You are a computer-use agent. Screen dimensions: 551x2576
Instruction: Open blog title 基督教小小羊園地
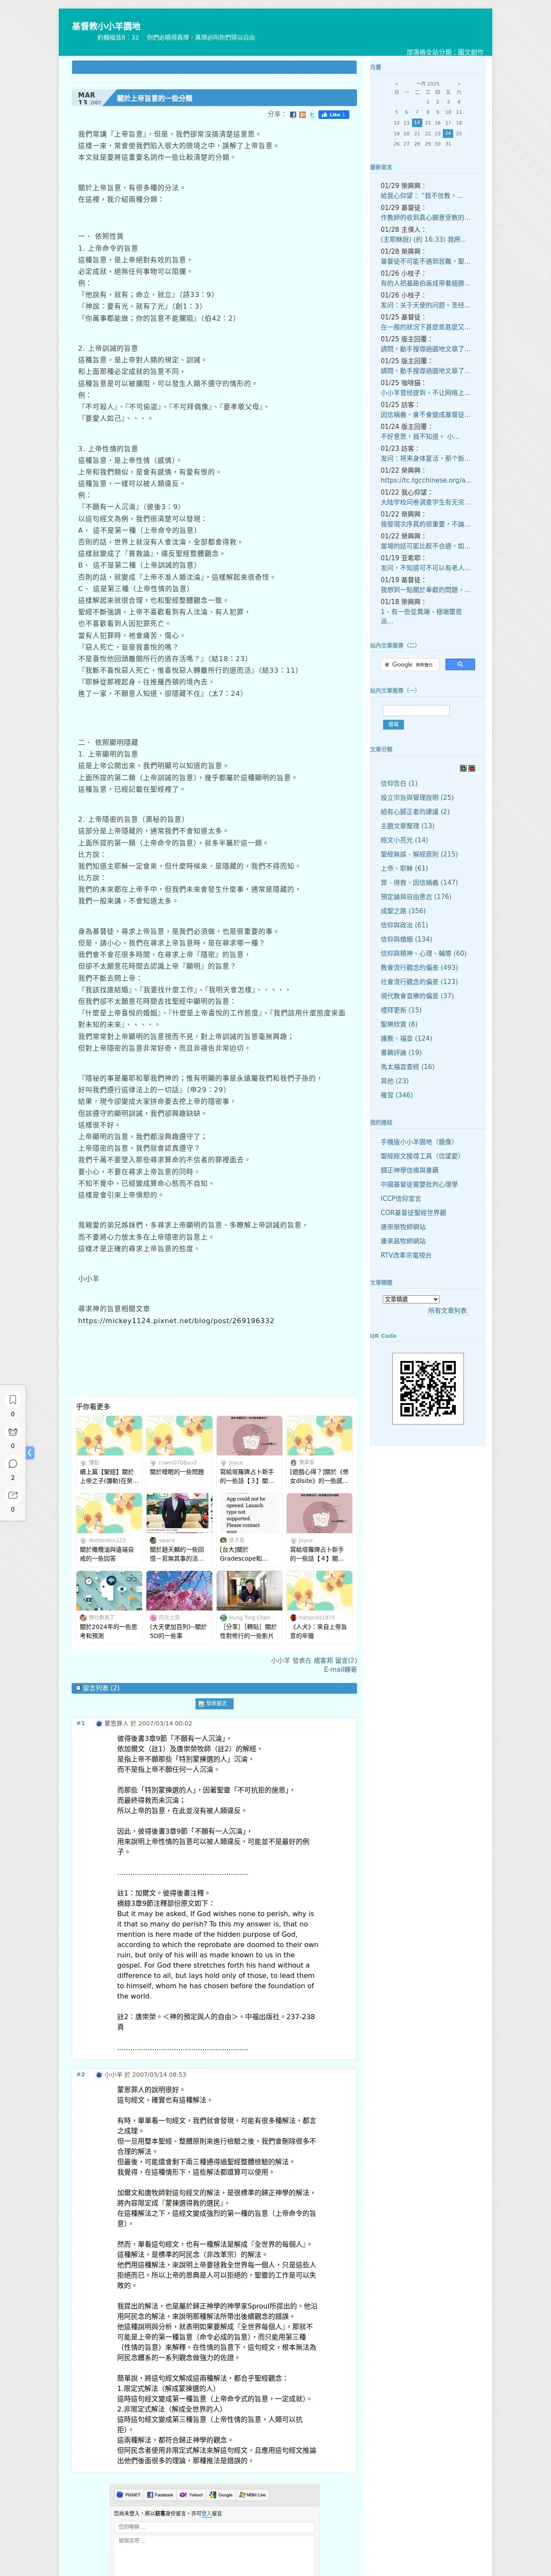pos(106,26)
